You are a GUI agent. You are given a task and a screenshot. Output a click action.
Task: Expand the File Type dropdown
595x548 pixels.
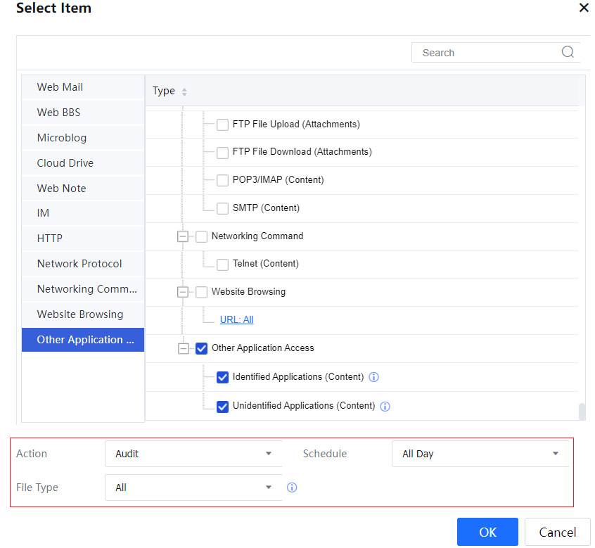[x=193, y=488]
